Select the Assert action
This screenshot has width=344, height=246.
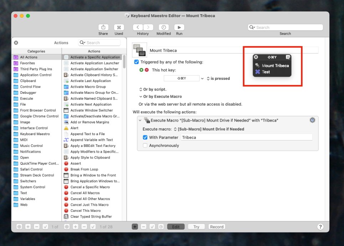pyautogui.click(x=92, y=164)
